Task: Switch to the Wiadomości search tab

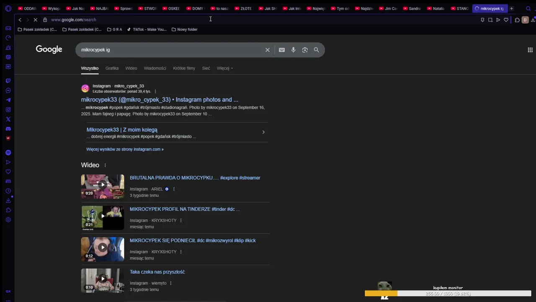Action: pyautogui.click(x=155, y=68)
